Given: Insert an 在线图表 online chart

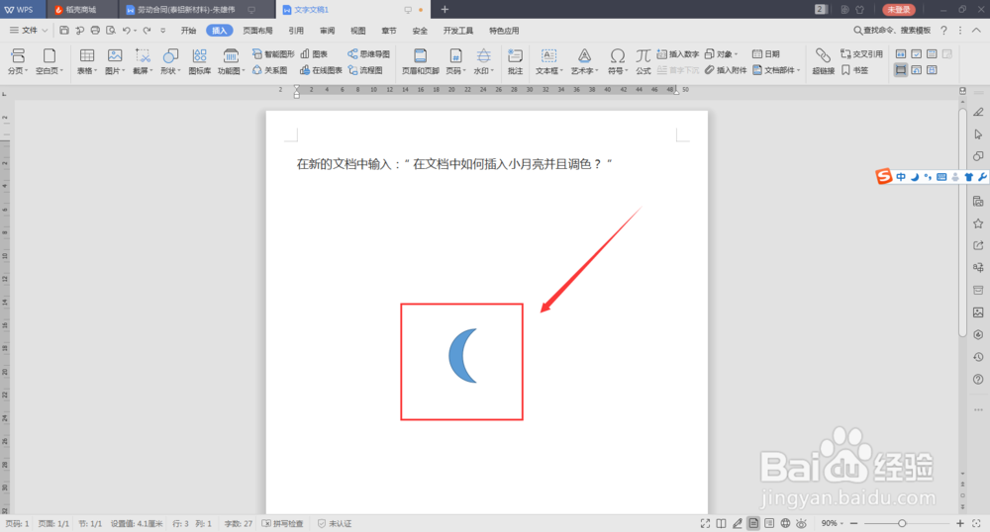Looking at the screenshot, I should point(321,70).
